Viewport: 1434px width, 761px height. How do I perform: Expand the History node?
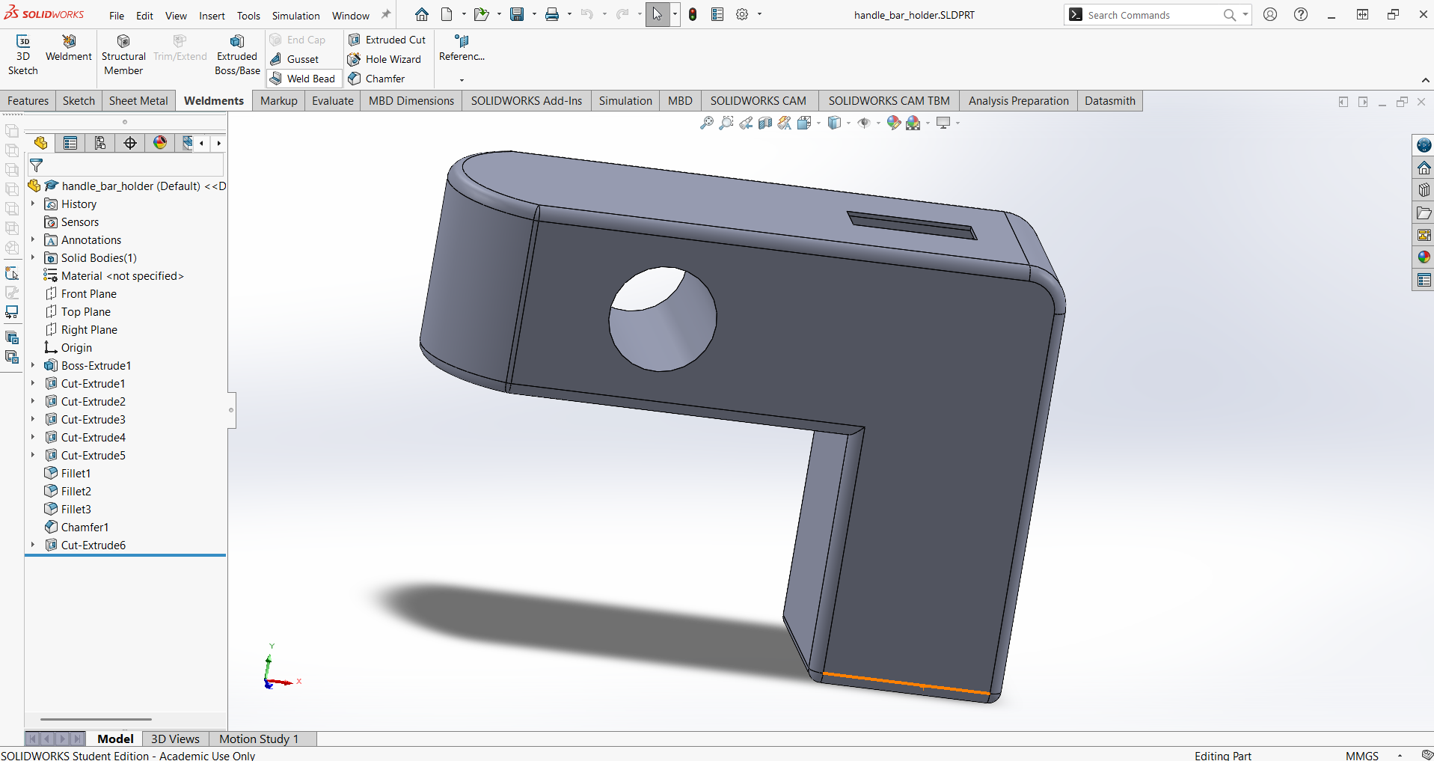coord(33,204)
